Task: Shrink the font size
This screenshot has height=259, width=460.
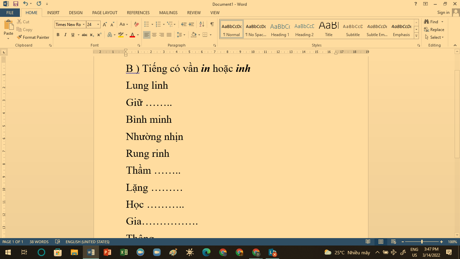Action: (x=112, y=24)
